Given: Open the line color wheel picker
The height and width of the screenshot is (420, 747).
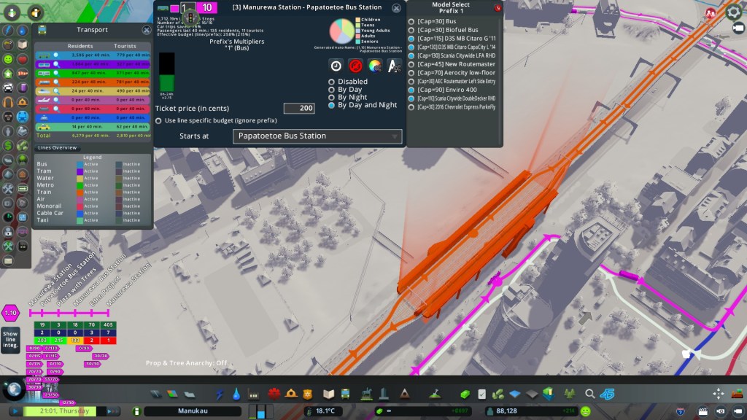Looking at the screenshot, I should tap(375, 66).
